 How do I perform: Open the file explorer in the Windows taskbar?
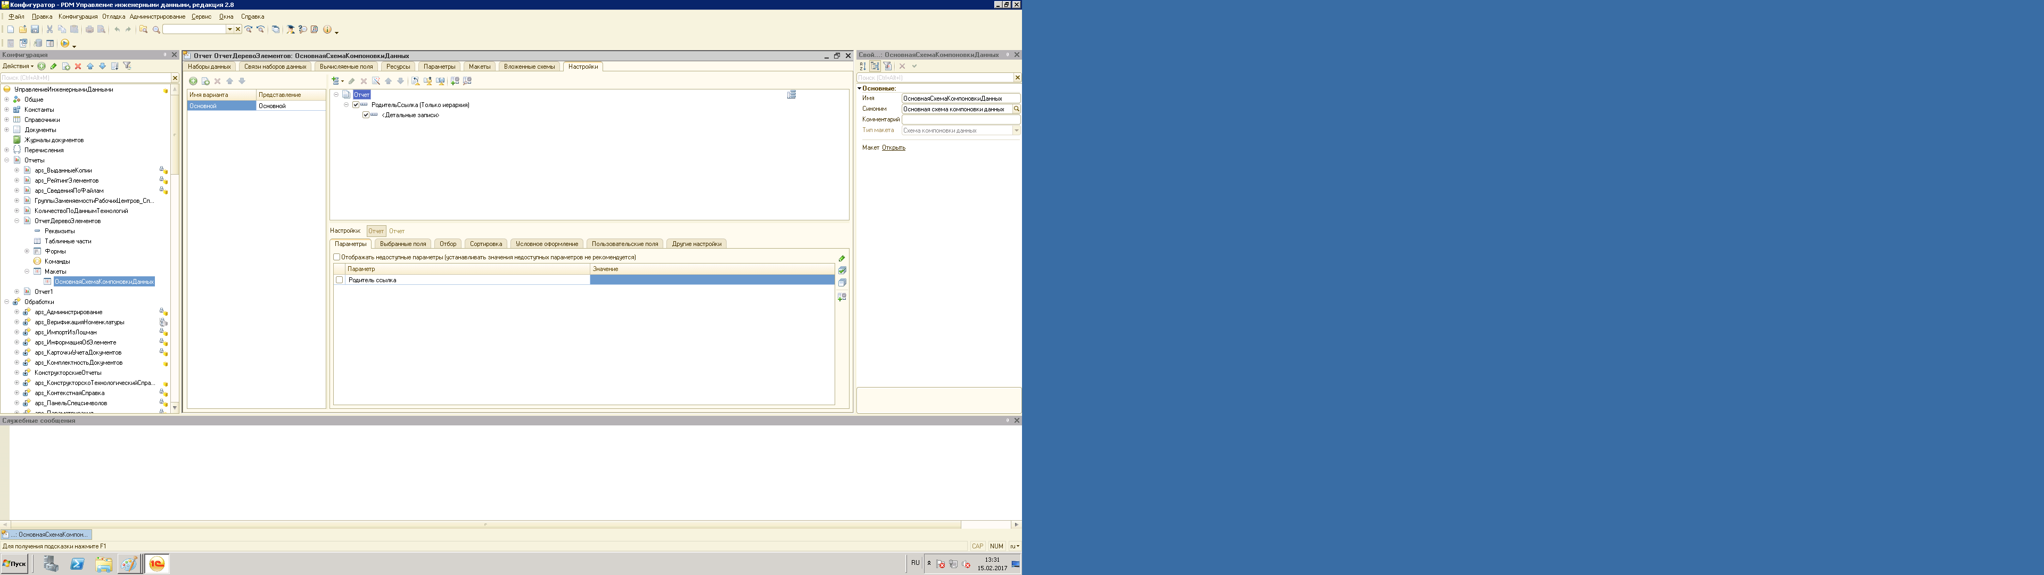(x=104, y=564)
